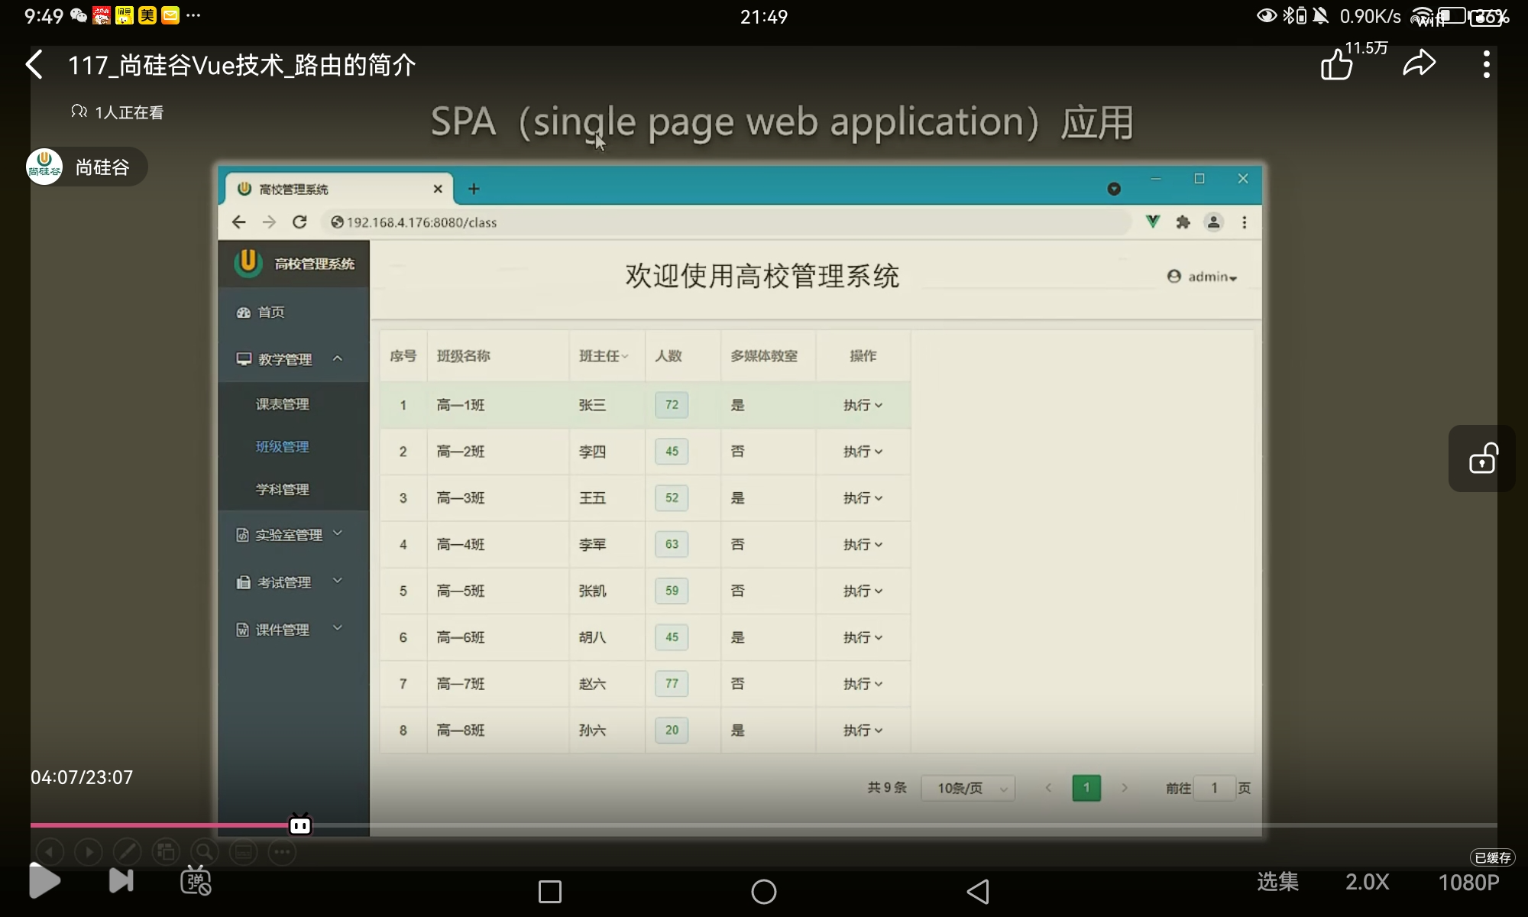Tap the 班级管理 sidebar item in the video
Viewport: 1528px width, 917px height.
click(282, 447)
